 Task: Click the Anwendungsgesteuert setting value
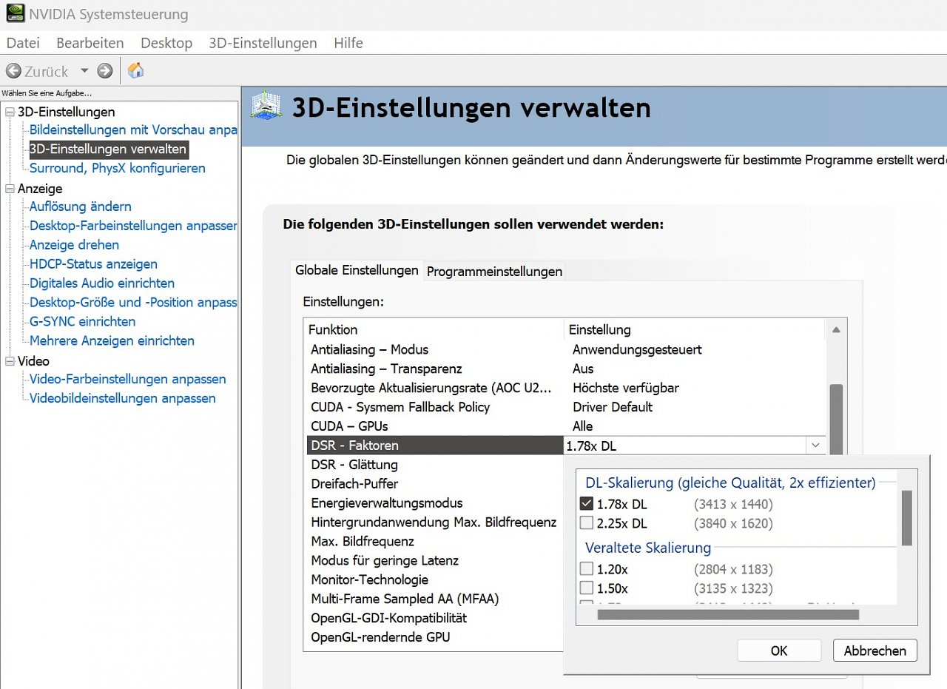637,349
